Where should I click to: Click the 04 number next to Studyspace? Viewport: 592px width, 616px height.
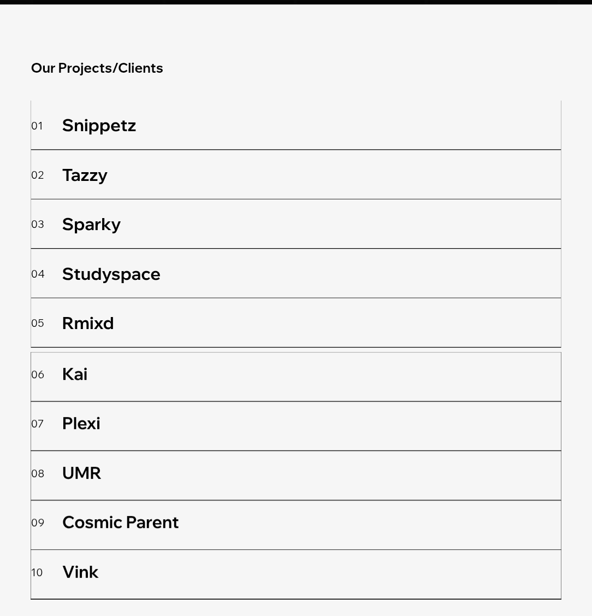(37, 274)
